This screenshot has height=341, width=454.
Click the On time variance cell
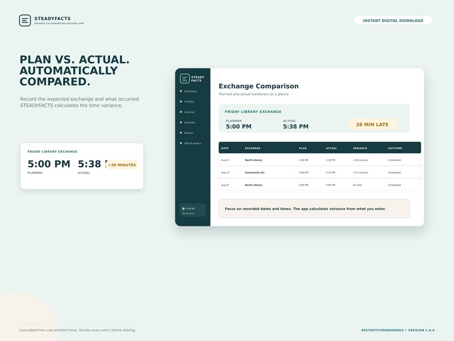pos(357,185)
